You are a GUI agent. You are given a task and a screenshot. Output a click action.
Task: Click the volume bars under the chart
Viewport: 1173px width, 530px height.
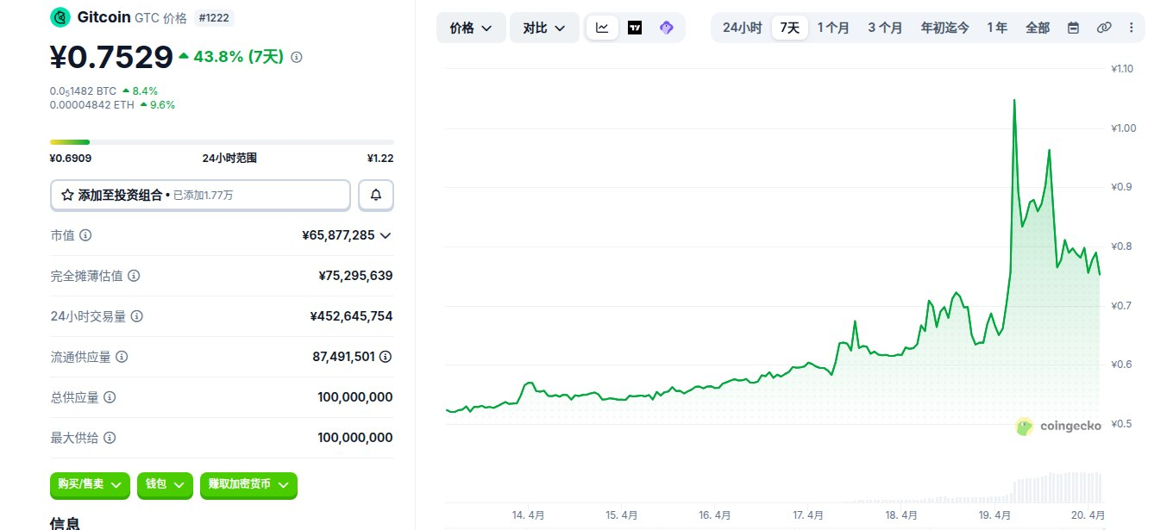pyautogui.click(x=1057, y=487)
